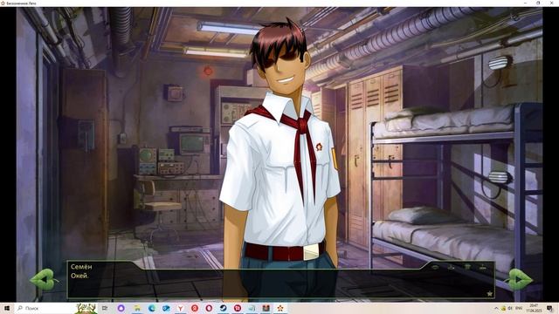559x314 pixels.
Task: Open the Windows Start menu
Action: (x=6, y=308)
